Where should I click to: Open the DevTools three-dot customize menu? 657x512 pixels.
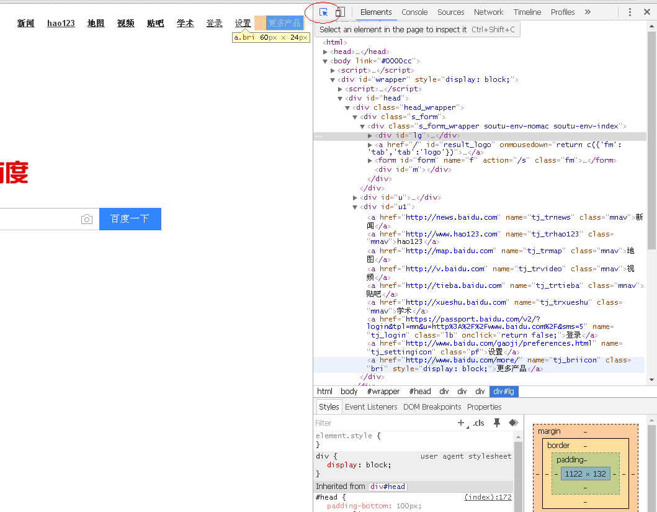(630, 12)
